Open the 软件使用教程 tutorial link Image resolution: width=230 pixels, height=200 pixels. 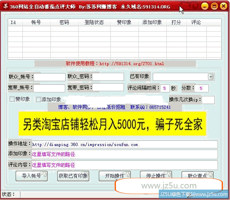[x=115, y=64]
